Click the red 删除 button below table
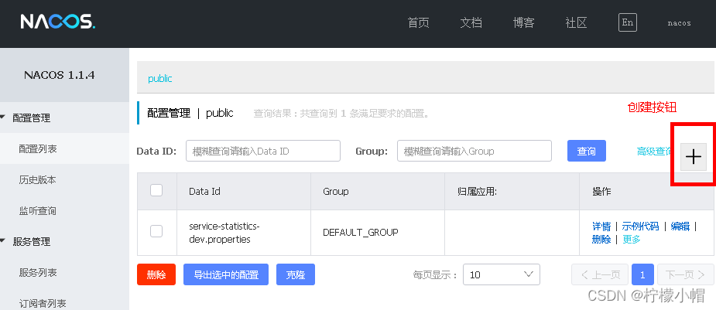The width and height of the screenshot is (716, 310). pyautogui.click(x=156, y=274)
